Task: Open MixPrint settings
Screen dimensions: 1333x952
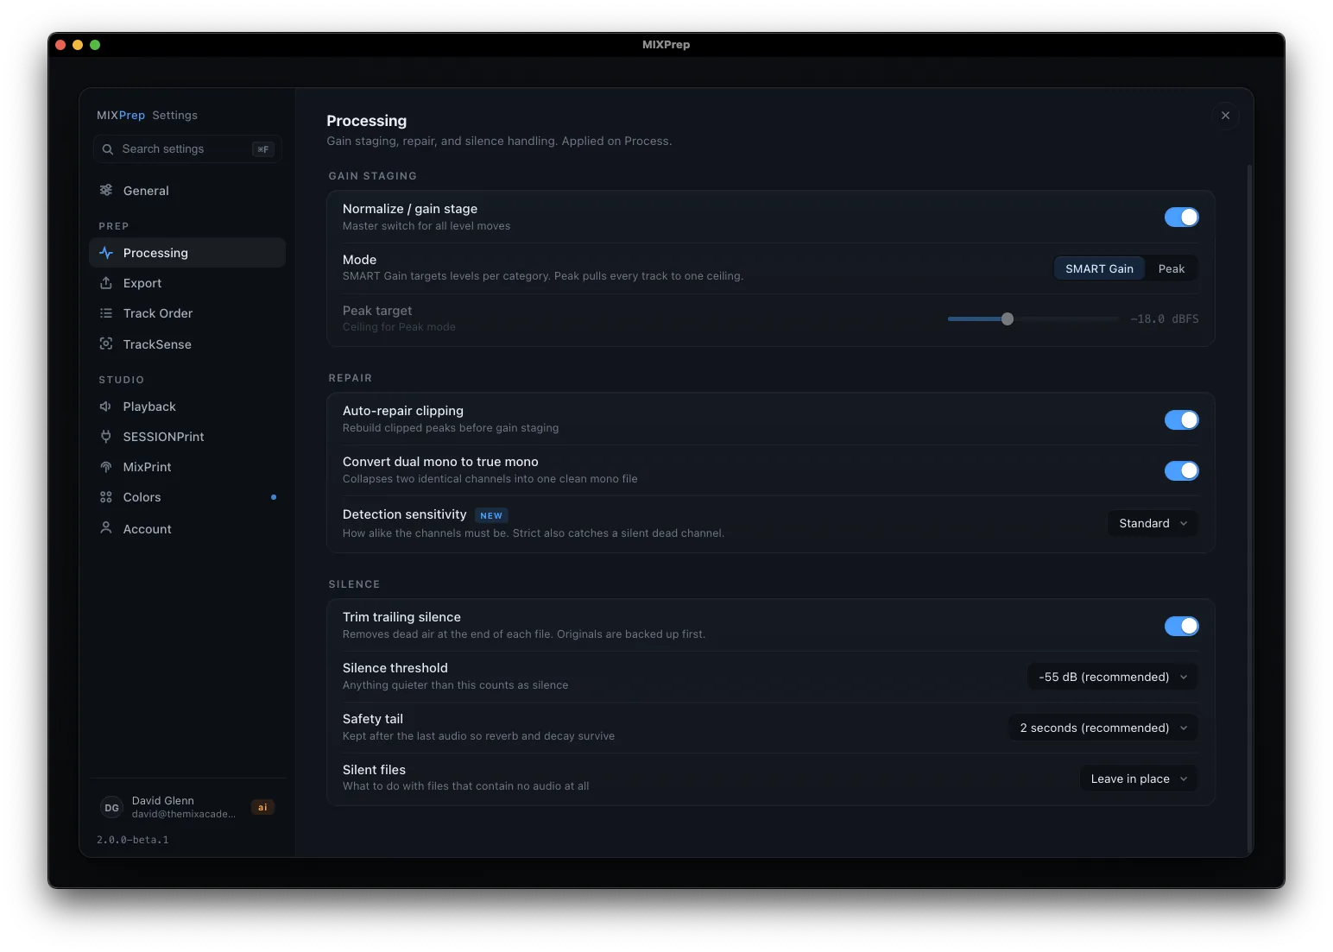Action: (187, 467)
